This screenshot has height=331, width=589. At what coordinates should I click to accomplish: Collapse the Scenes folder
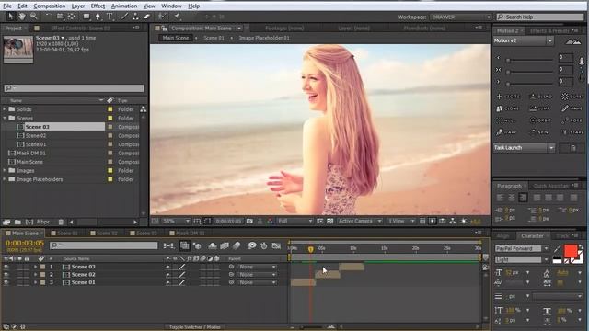pyautogui.click(x=5, y=118)
